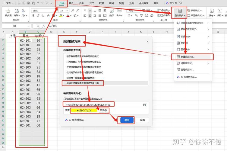
Task: Align cell content to vertical middle
Action: click(x=90, y=11)
